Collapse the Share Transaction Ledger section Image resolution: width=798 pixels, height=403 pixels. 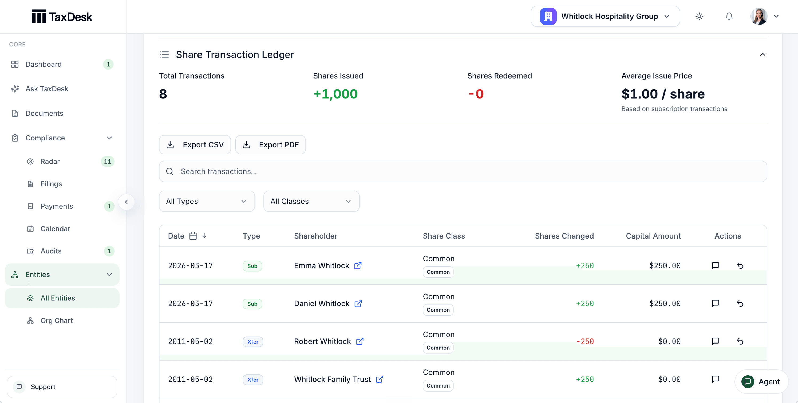coord(763,55)
